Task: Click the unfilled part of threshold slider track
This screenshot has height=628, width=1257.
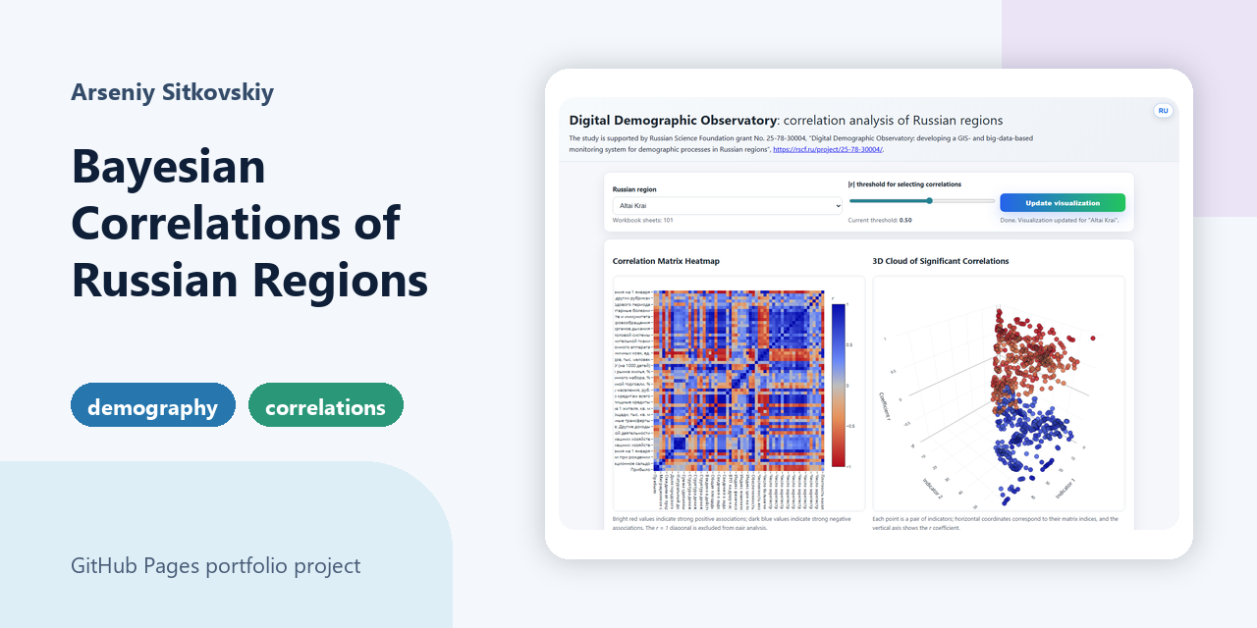Action: [962, 200]
